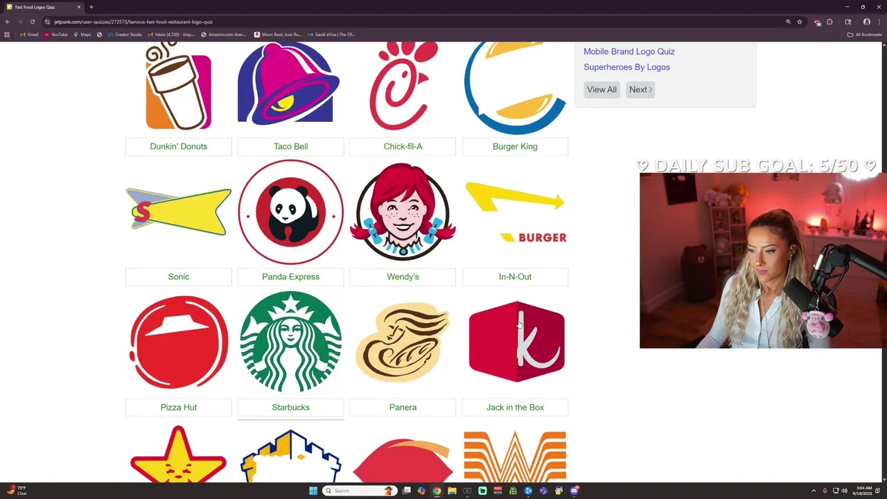Viewport: 887px width, 499px height.
Task: Open the taskbar clock and date
Action: point(863,491)
